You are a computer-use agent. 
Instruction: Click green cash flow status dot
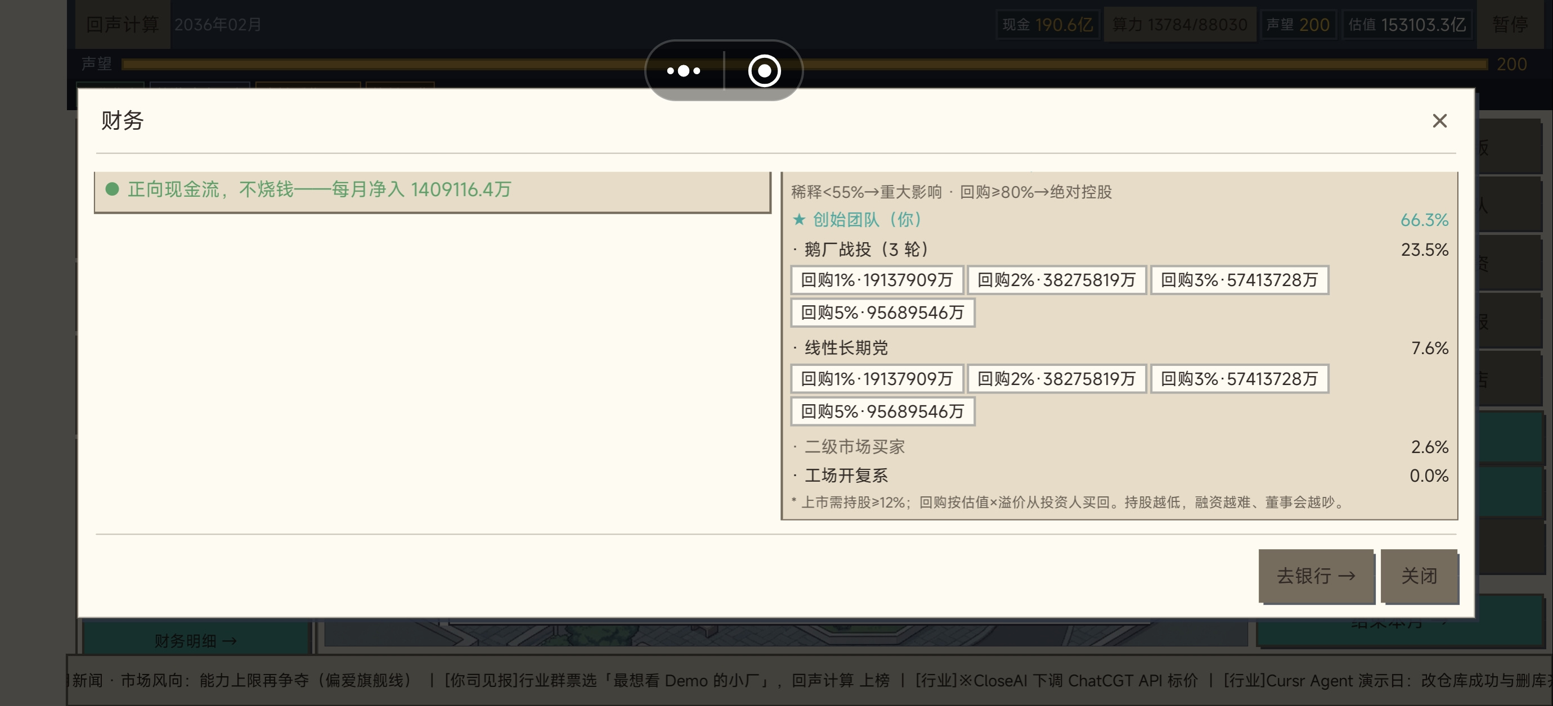[112, 189]
